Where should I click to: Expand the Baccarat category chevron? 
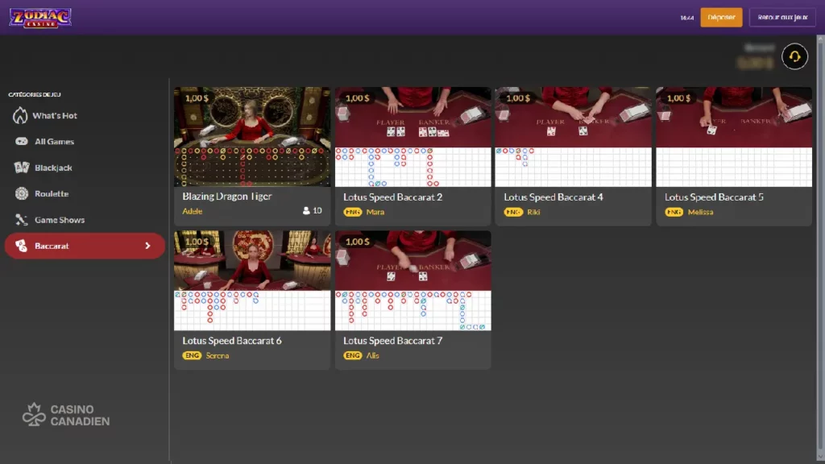[x=147, y=246]
